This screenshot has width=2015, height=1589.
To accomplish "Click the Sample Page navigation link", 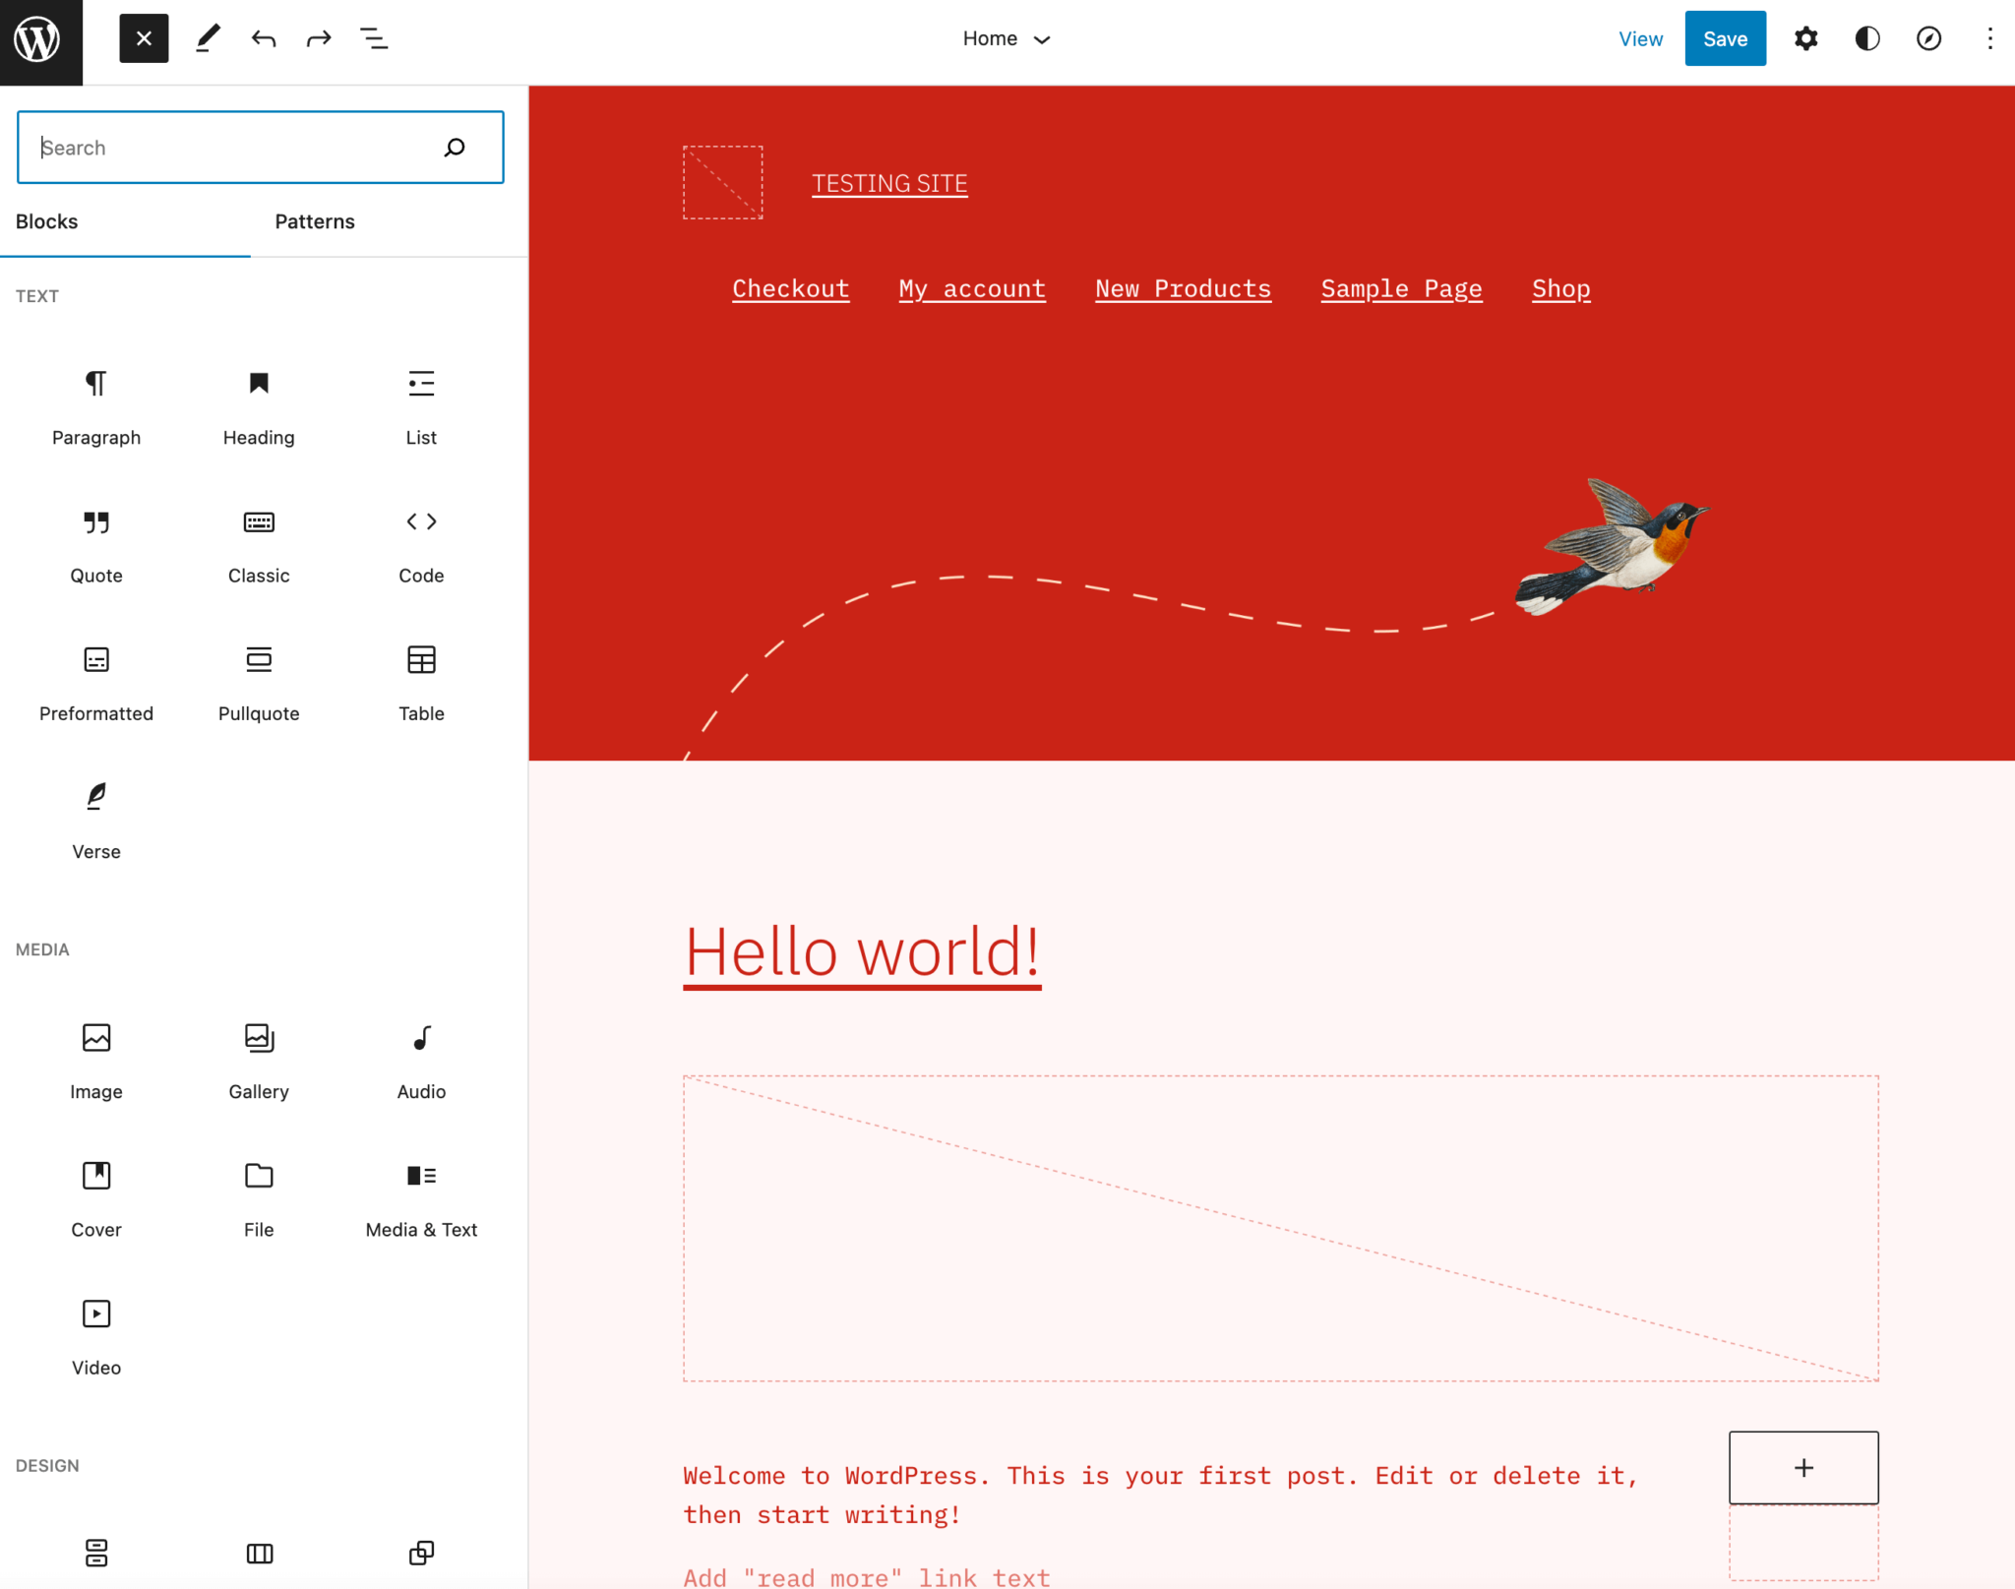I will pos(1401,288).
